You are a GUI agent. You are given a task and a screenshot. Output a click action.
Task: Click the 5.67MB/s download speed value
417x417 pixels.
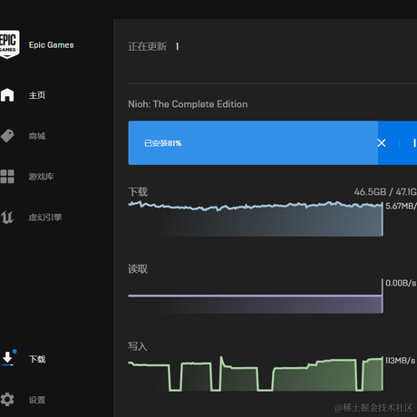coord(401,206)
